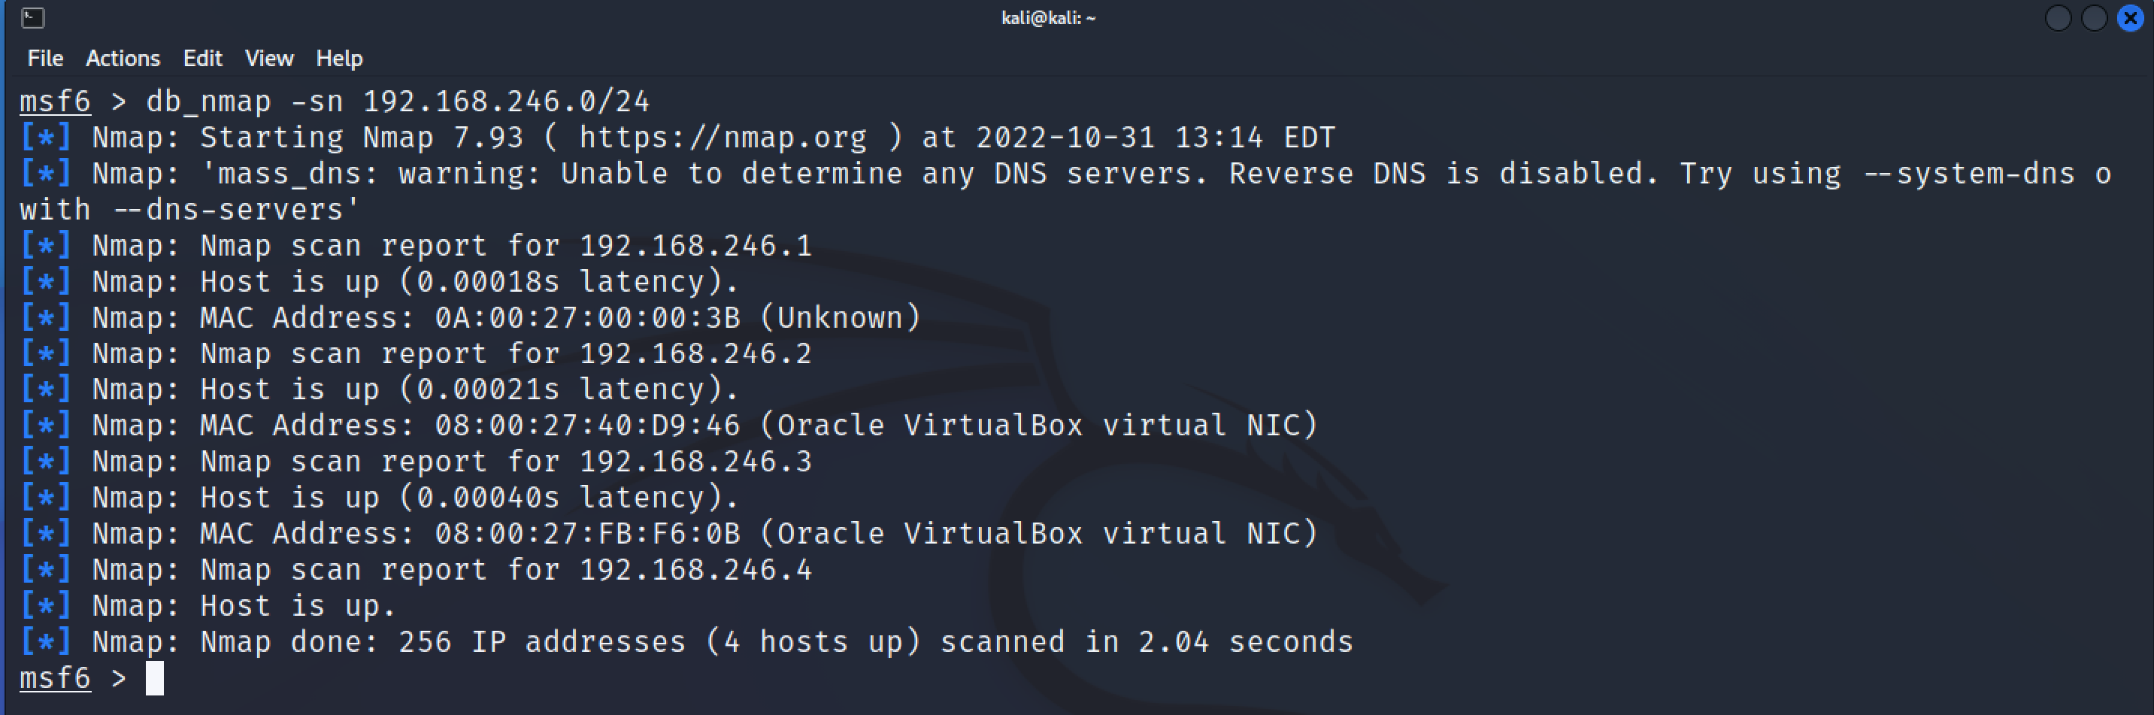The image size is (2154, 715).
Task: Open the Actions menu
Action: click(123, 59)
